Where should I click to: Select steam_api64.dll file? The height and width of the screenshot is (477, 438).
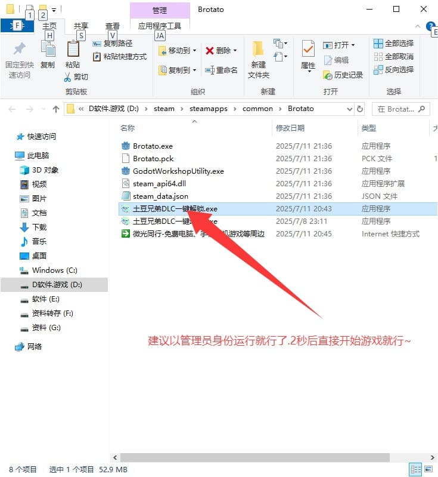(159, 183)
